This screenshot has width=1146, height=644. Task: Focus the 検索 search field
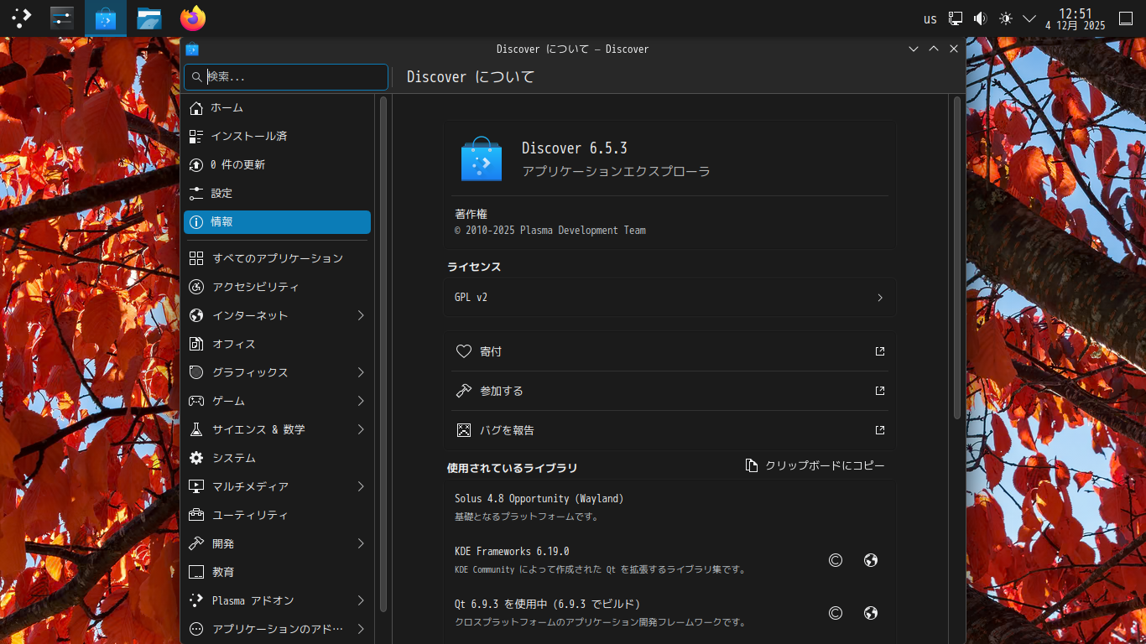286,76
